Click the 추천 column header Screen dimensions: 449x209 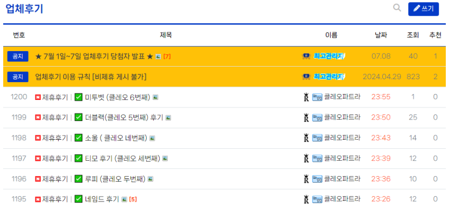click(435, 35)
